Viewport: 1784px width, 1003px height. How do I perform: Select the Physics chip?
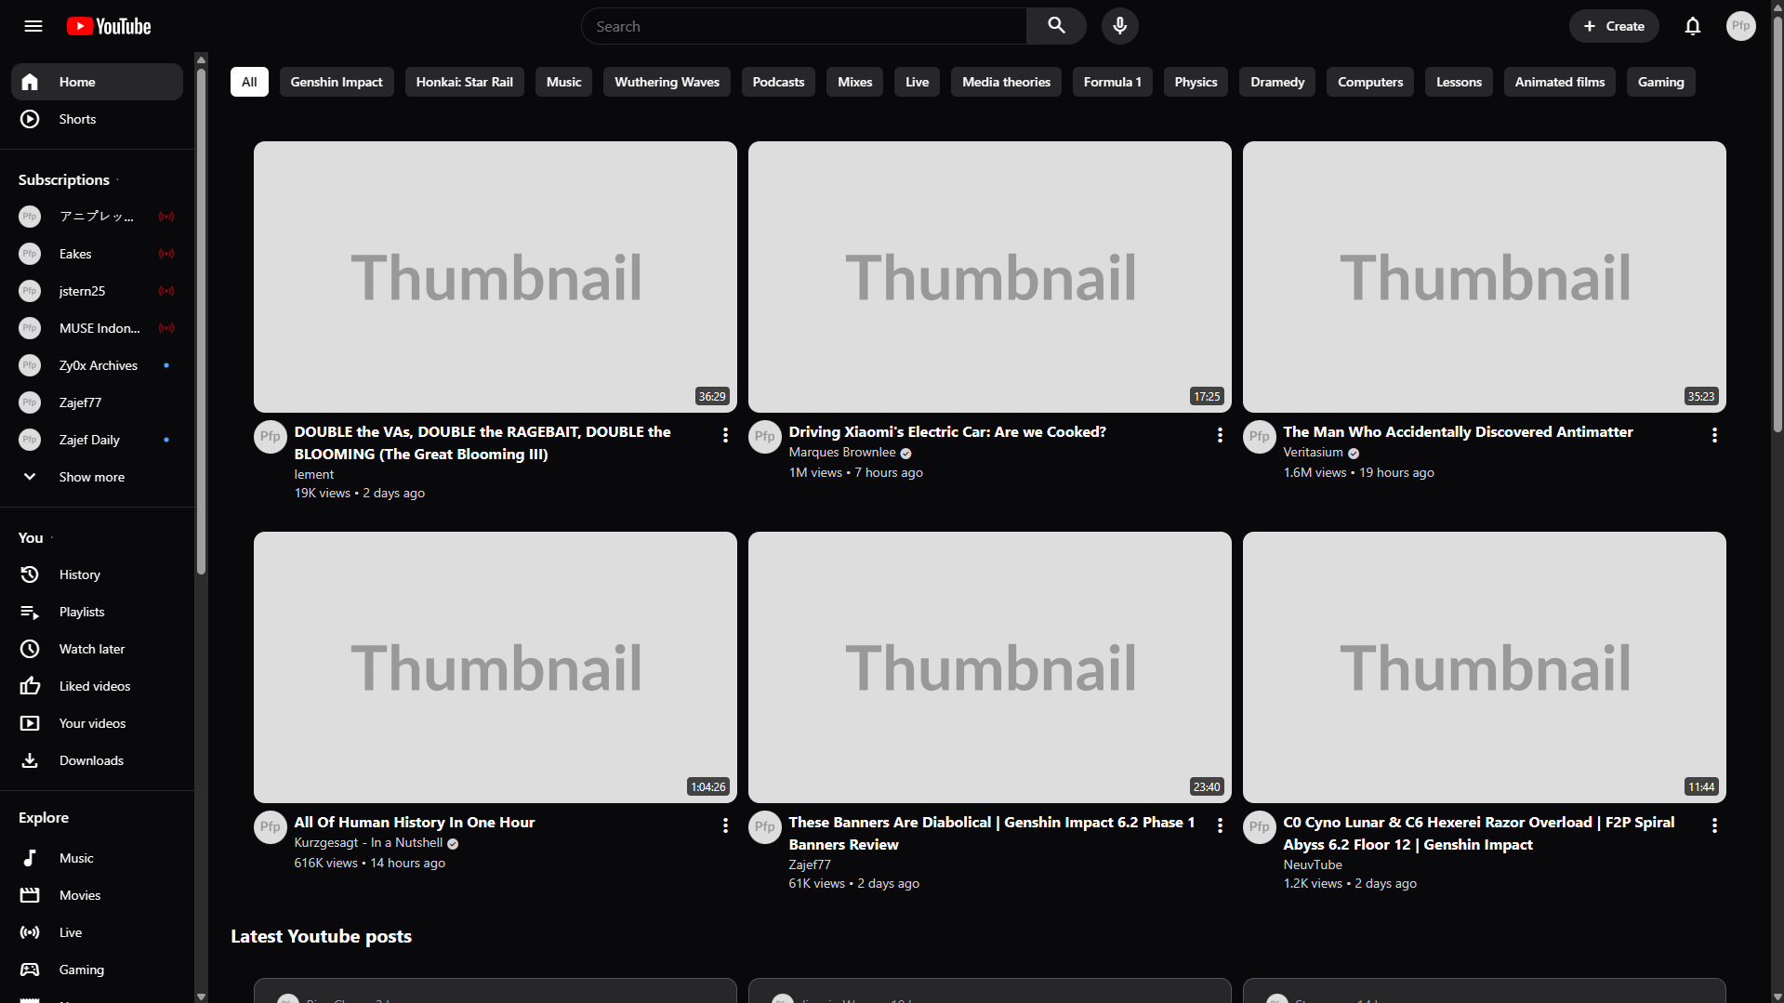point(1196,82)
